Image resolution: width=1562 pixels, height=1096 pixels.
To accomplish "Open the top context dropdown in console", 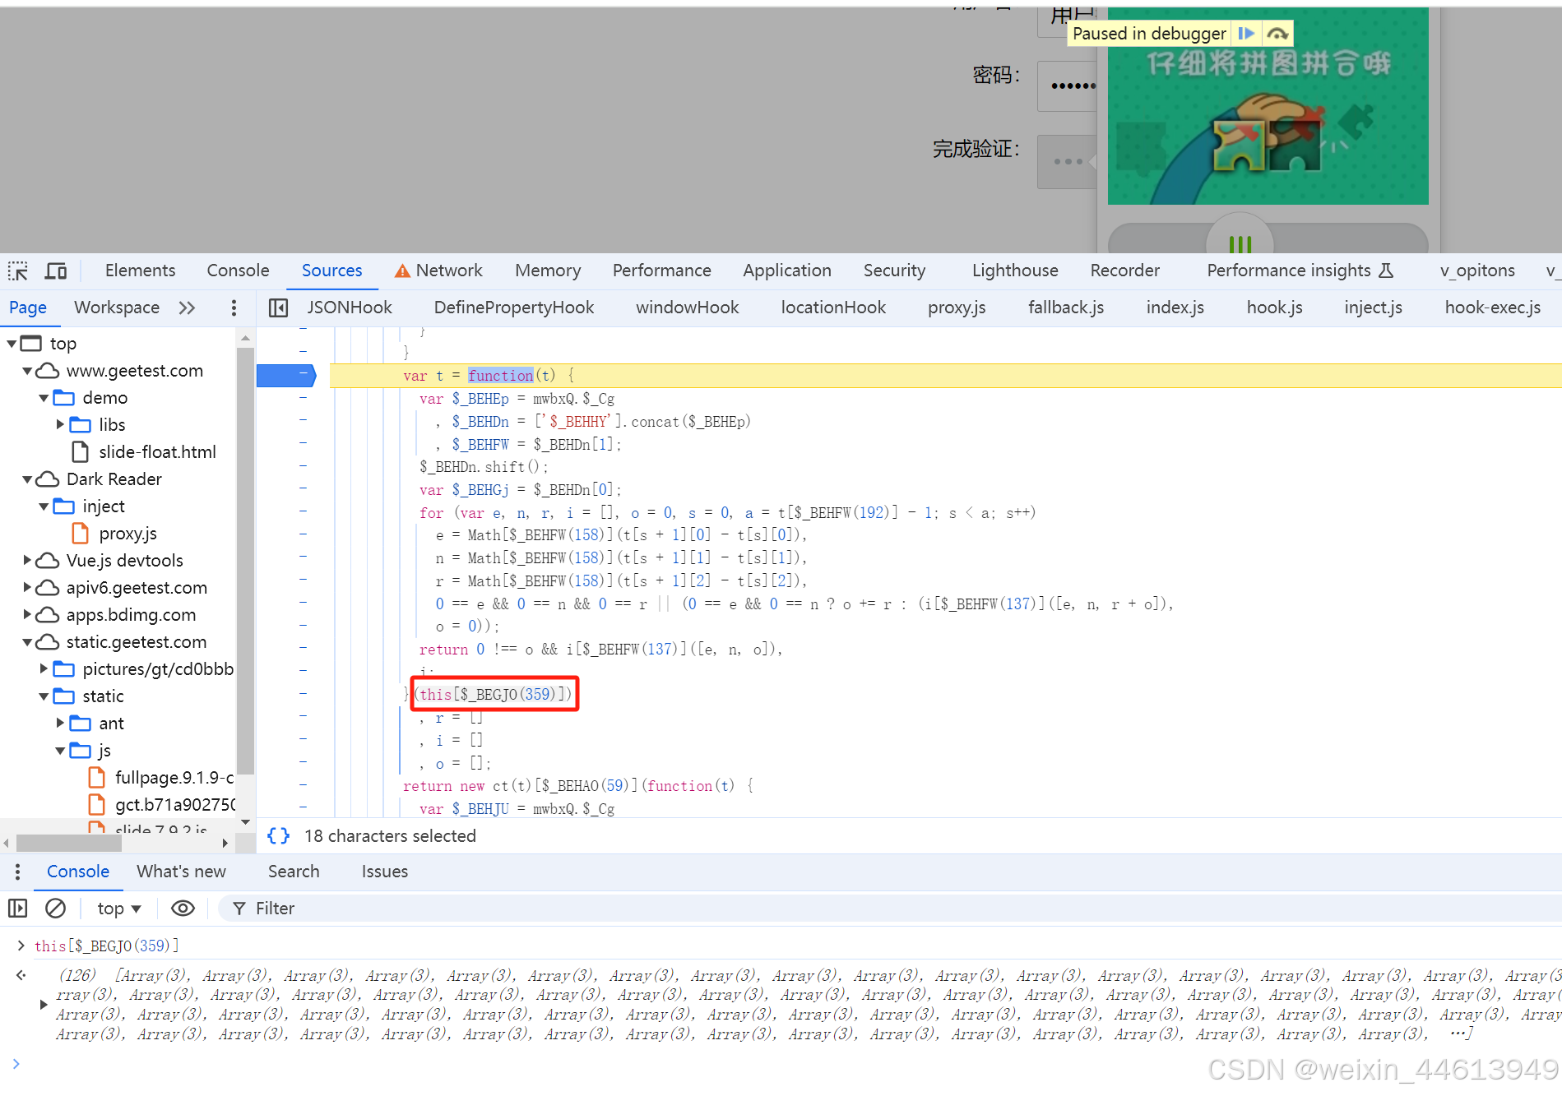I will tap(119, 909).
